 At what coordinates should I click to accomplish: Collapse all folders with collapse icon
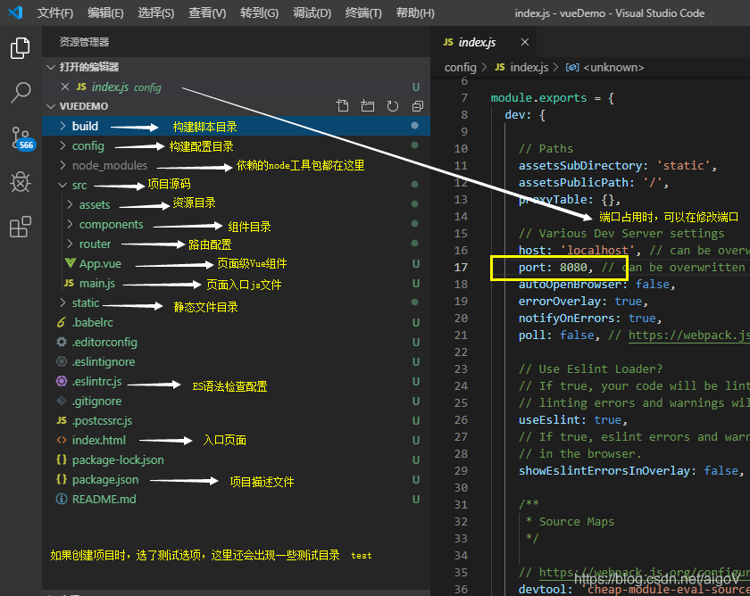point(418,105)
